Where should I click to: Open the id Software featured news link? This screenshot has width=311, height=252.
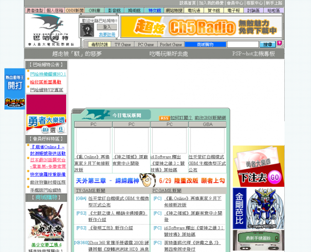click(x=168, y=163)
